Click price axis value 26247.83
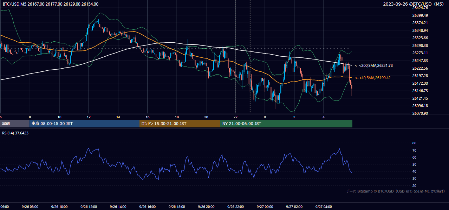Viewport: 449px width, 210px height. coord(420,61)
